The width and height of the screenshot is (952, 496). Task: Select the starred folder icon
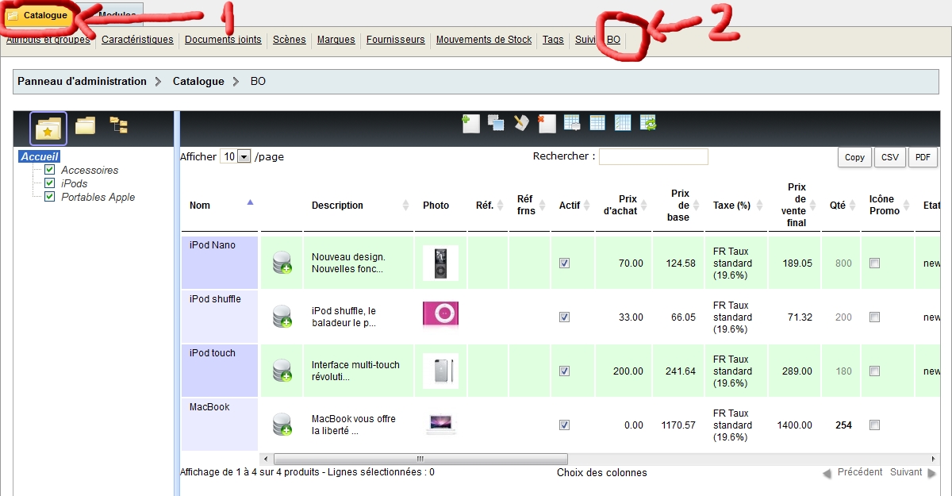[48, 128]
